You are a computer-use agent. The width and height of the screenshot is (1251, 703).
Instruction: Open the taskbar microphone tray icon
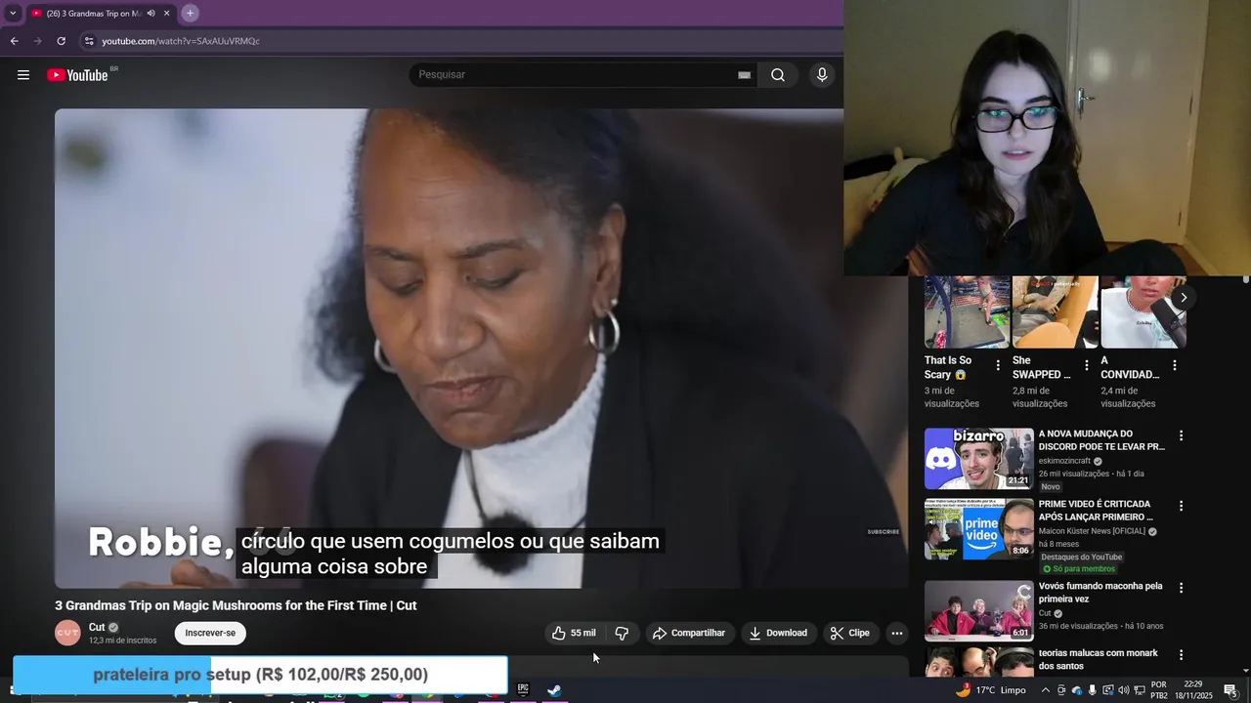[x=1093, y=690]
